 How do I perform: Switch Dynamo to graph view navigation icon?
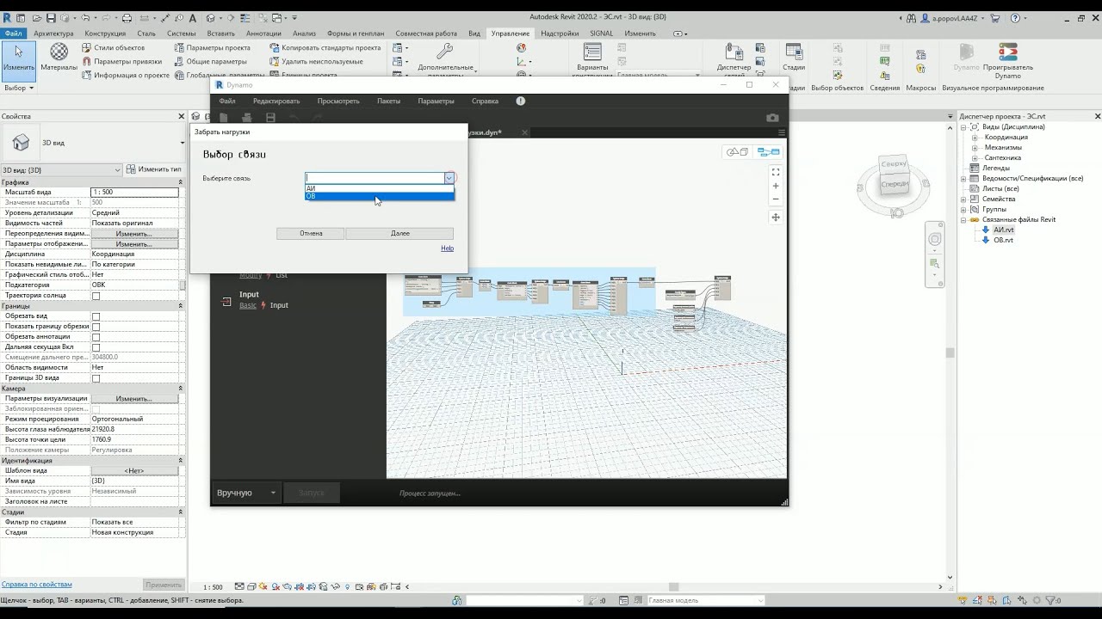pyautogui.click(x=768, y=152)
